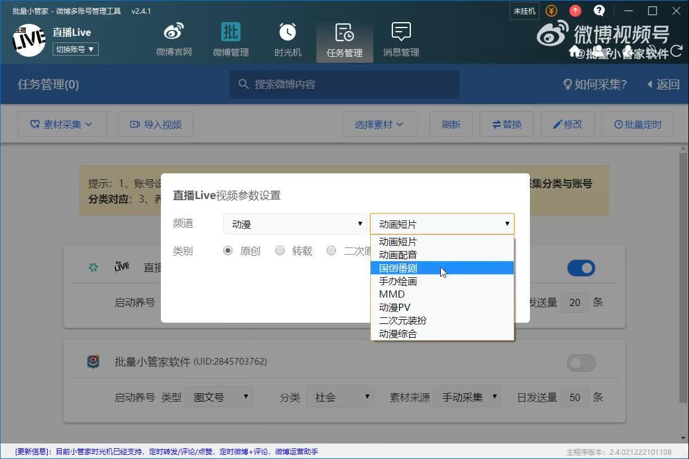The width and height of the screenshot is (689, 459).
Task: Select 动画配音 from the dropdown list
Action: click(442, 255)
